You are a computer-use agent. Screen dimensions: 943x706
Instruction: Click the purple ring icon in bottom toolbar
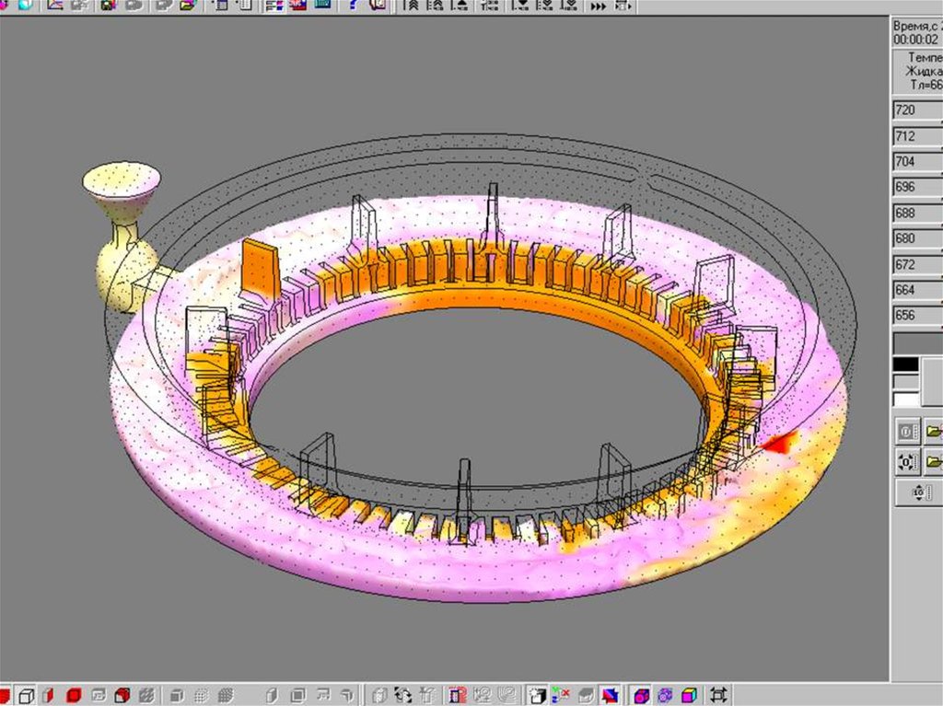[666, 695]
